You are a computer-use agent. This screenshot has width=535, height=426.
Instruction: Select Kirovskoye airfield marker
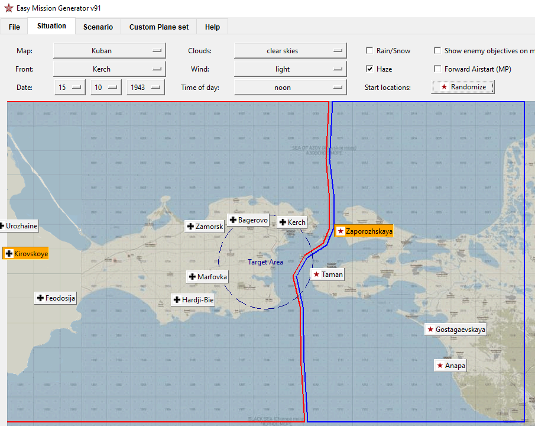click(26, 254)
